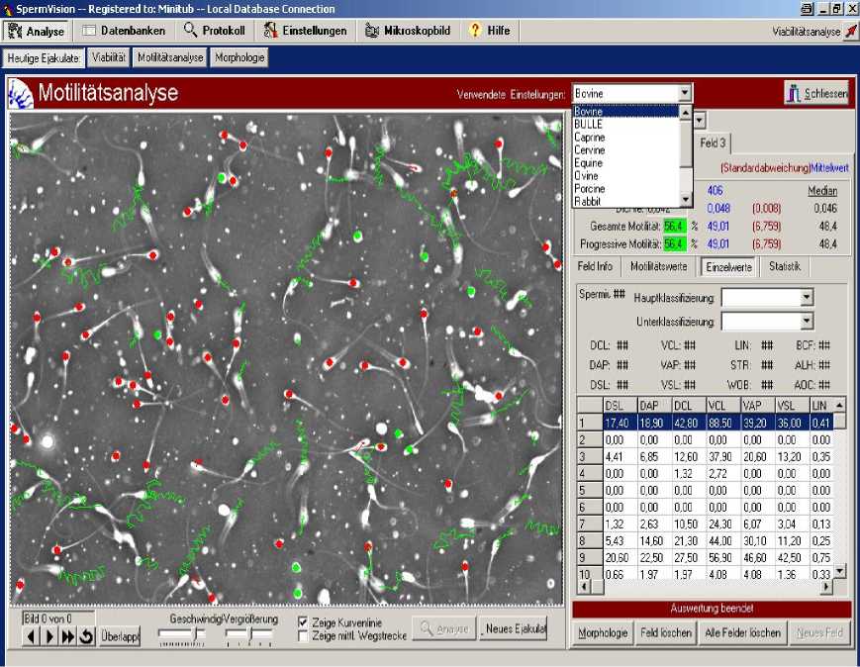Click the Neues Ejakulat button
The height and width of the screenshot is (667, 860).
click(514, 629)
